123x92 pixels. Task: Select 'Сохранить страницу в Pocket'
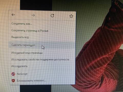(30, 31)
